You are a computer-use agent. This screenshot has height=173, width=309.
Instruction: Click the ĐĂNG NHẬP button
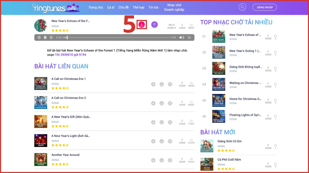point(264,7)
